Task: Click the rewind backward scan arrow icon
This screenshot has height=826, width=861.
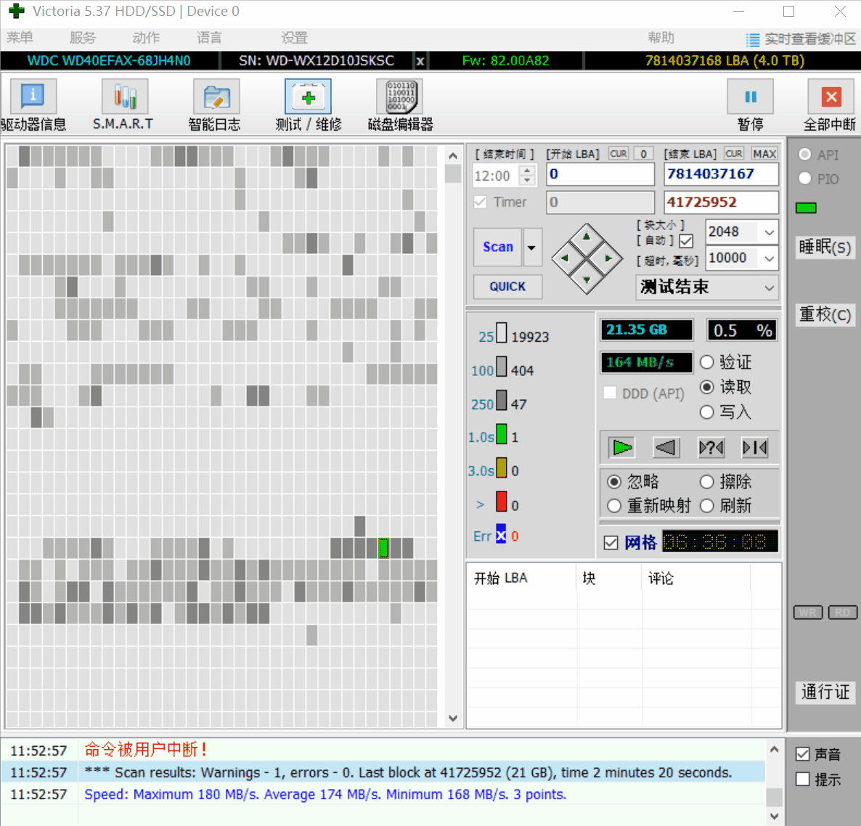Action: [x=666, y=448]
